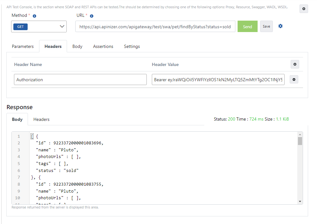Image resolution: width=317 pixels, height=224 pixels.
Task: Remove the Authorization header with the minus icon
Action: [x=294, y=80]
